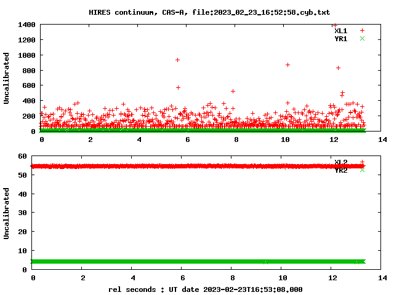The image size is (394, 295).
Task: Click the YR1 legend label
Action: pyautogui.click(x=340, y=39)
